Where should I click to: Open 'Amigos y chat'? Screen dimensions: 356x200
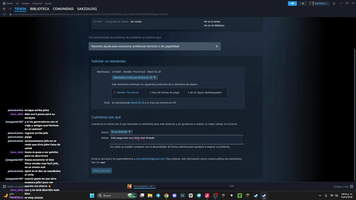(x=343, y=186)
